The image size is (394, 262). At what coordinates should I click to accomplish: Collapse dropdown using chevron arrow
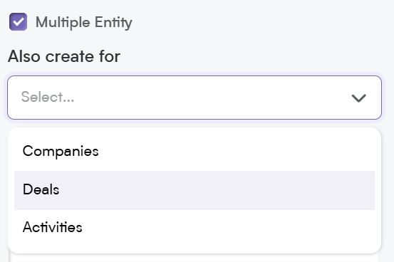(x=358, y=98)
